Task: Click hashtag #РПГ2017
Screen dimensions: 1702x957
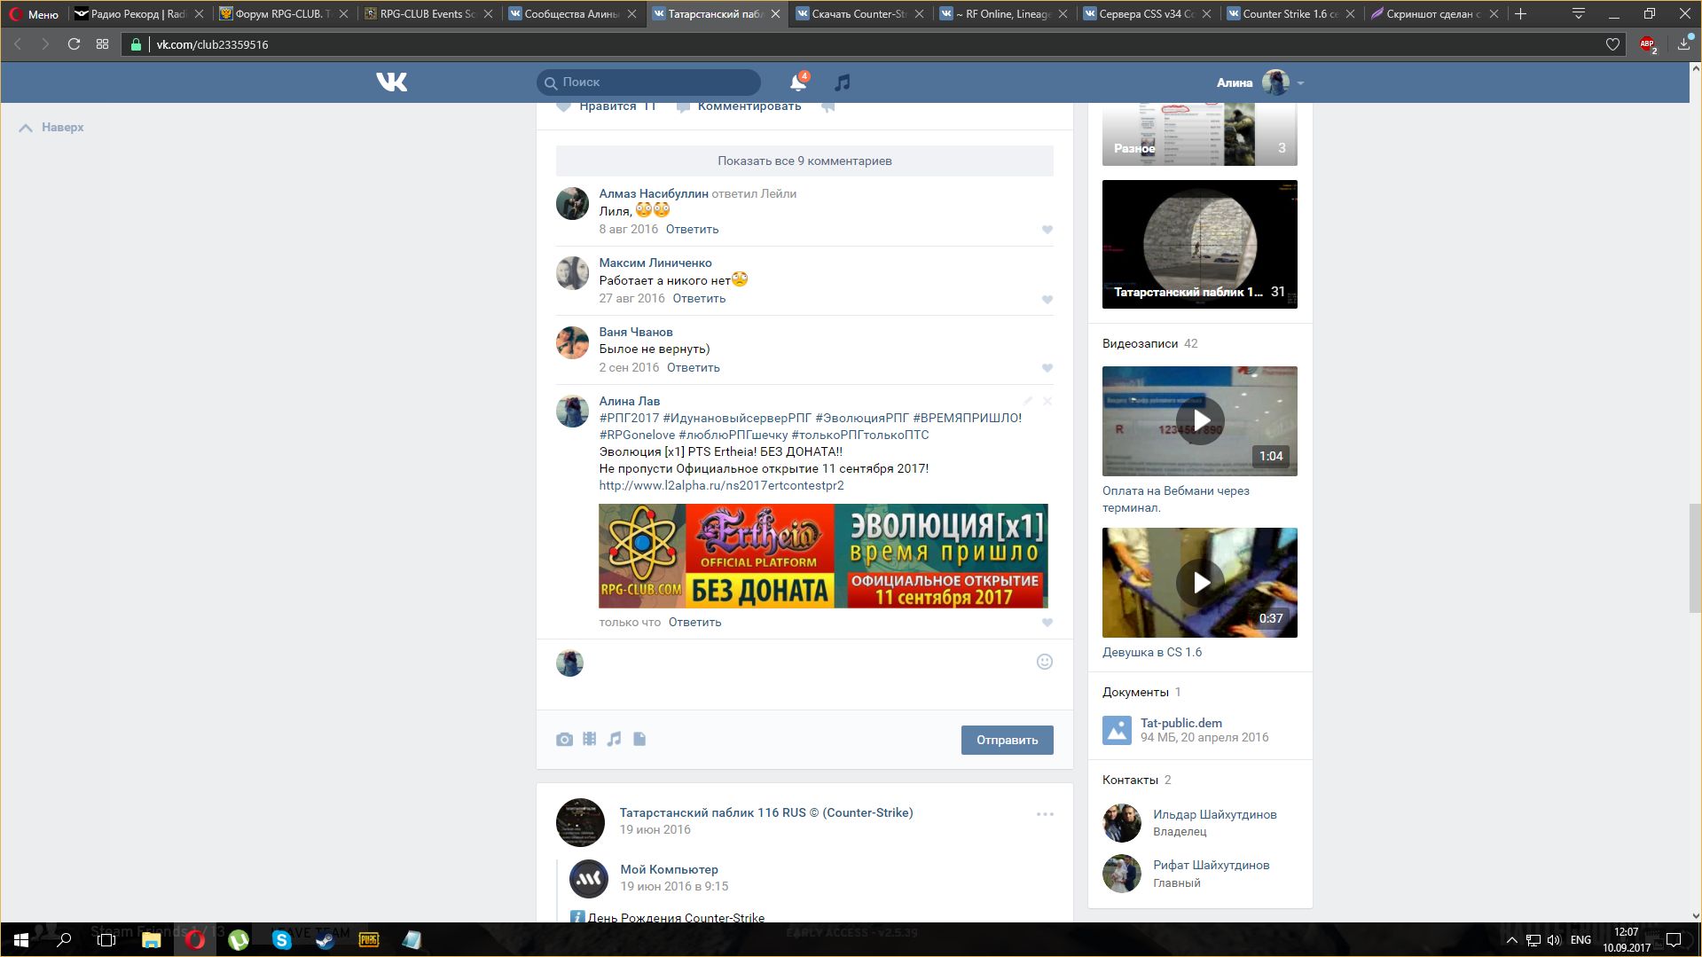Action: click(629, 418)
